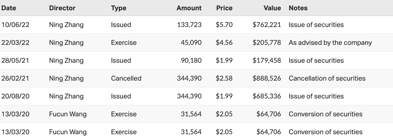The height and width of the screenshot is (138, 393).
Task: Click the Cancelled type cell
Action: click(x=126, y=78)
